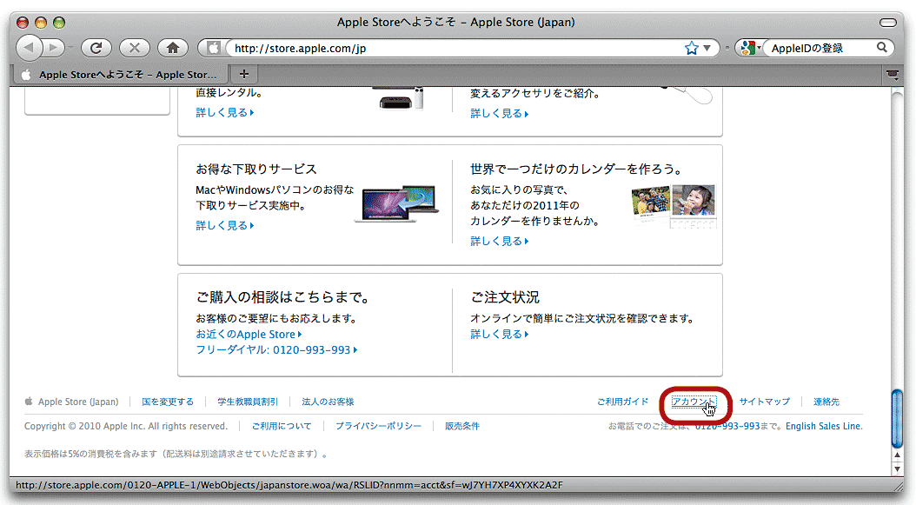Click 学生教職員割引 footer link
This screenshot has height=505, width=916.
click(248, 402)
